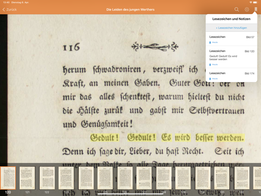Select page thumbnail 120

(8, 178)
